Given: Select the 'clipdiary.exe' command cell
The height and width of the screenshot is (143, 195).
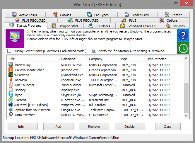Looking at the screenshot, I should coord(70,90).
